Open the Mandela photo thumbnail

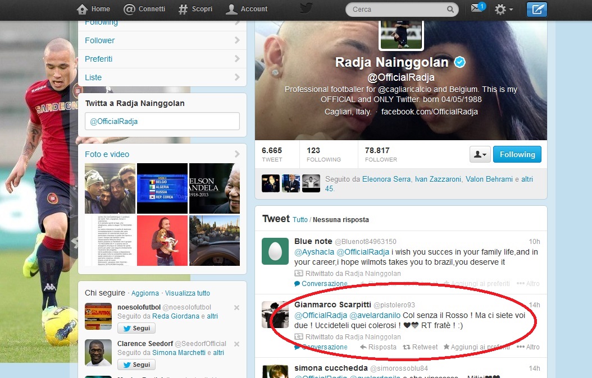pyautogui.click(x=215, y=188)
